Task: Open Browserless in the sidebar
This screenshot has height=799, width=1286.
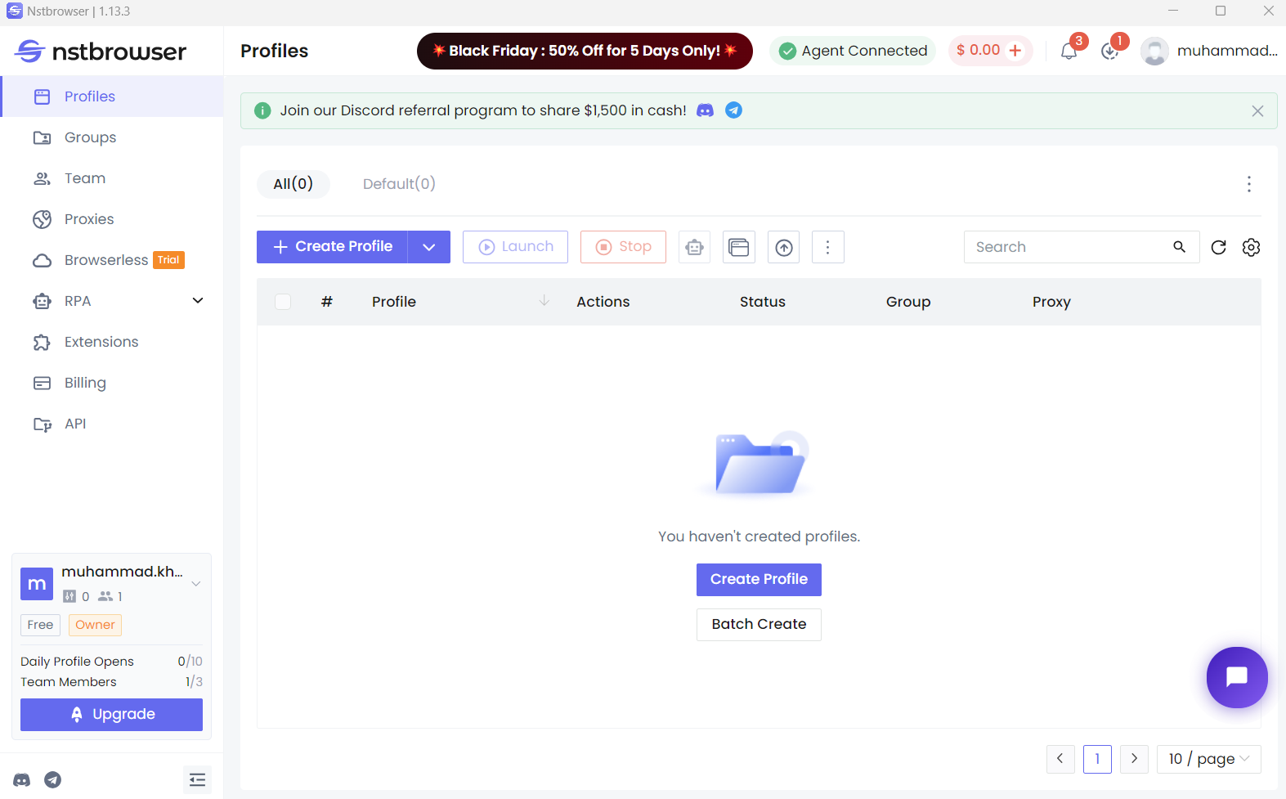Action: [x=112, y=260]
